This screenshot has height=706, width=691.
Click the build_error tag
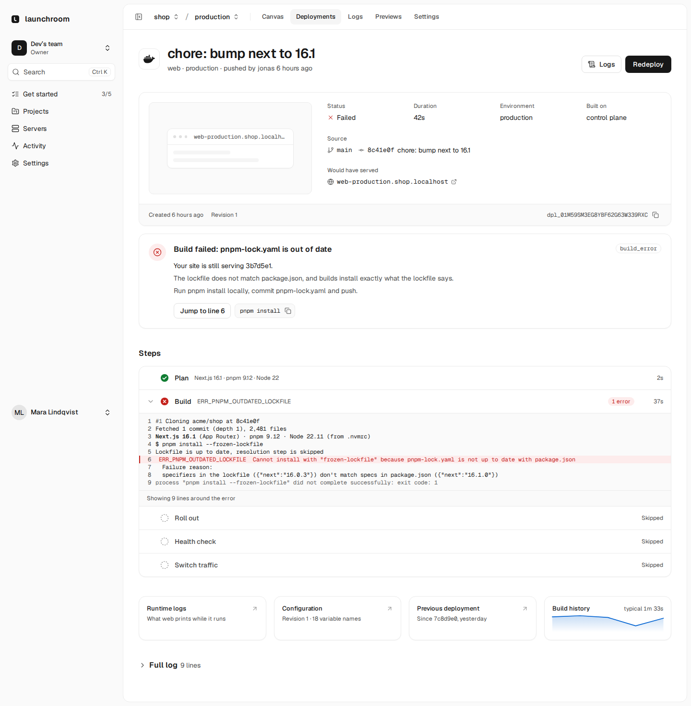coord(638,248)
